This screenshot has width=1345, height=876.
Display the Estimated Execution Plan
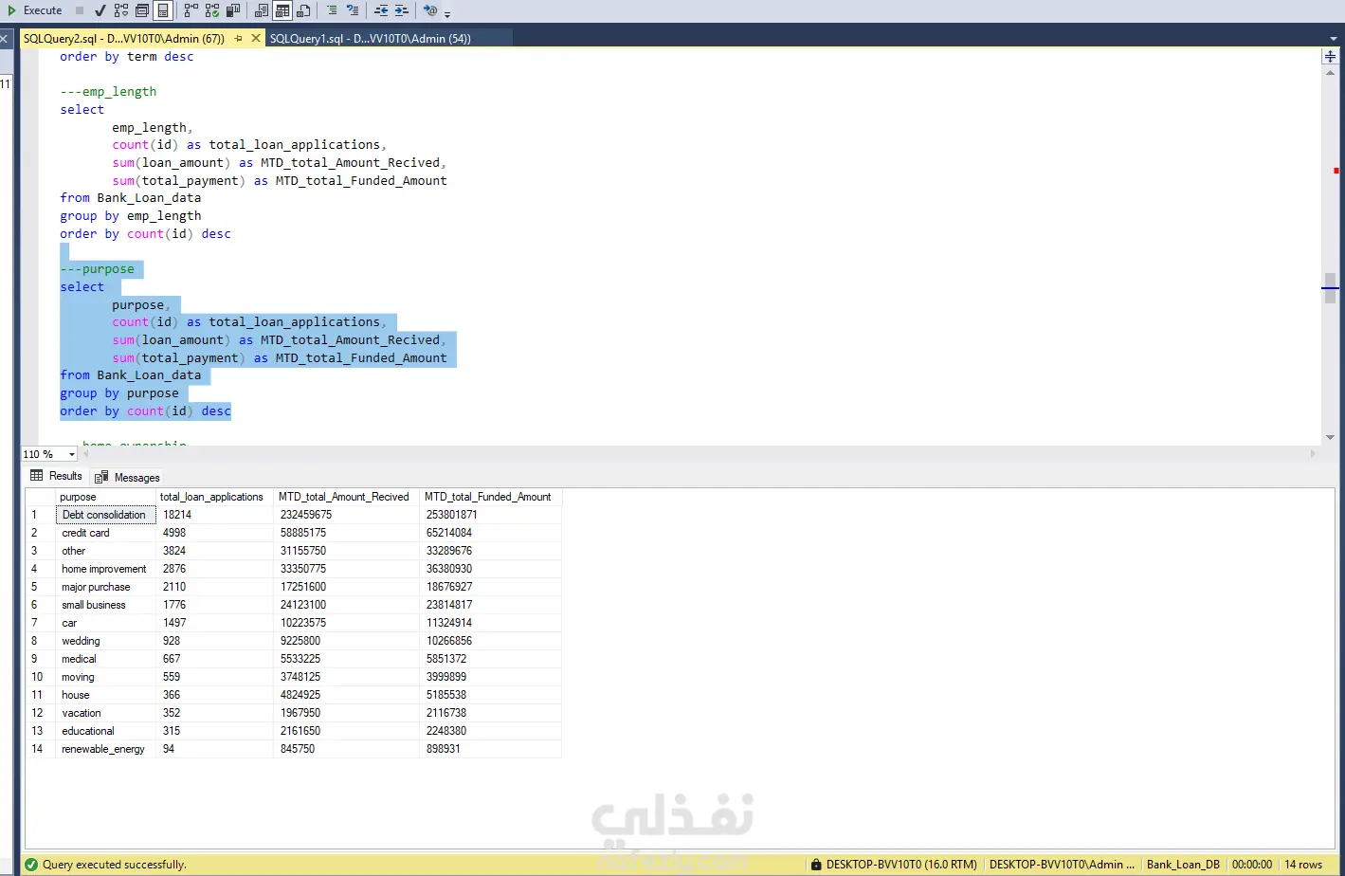pyautogui.click(x=121, y=10)
